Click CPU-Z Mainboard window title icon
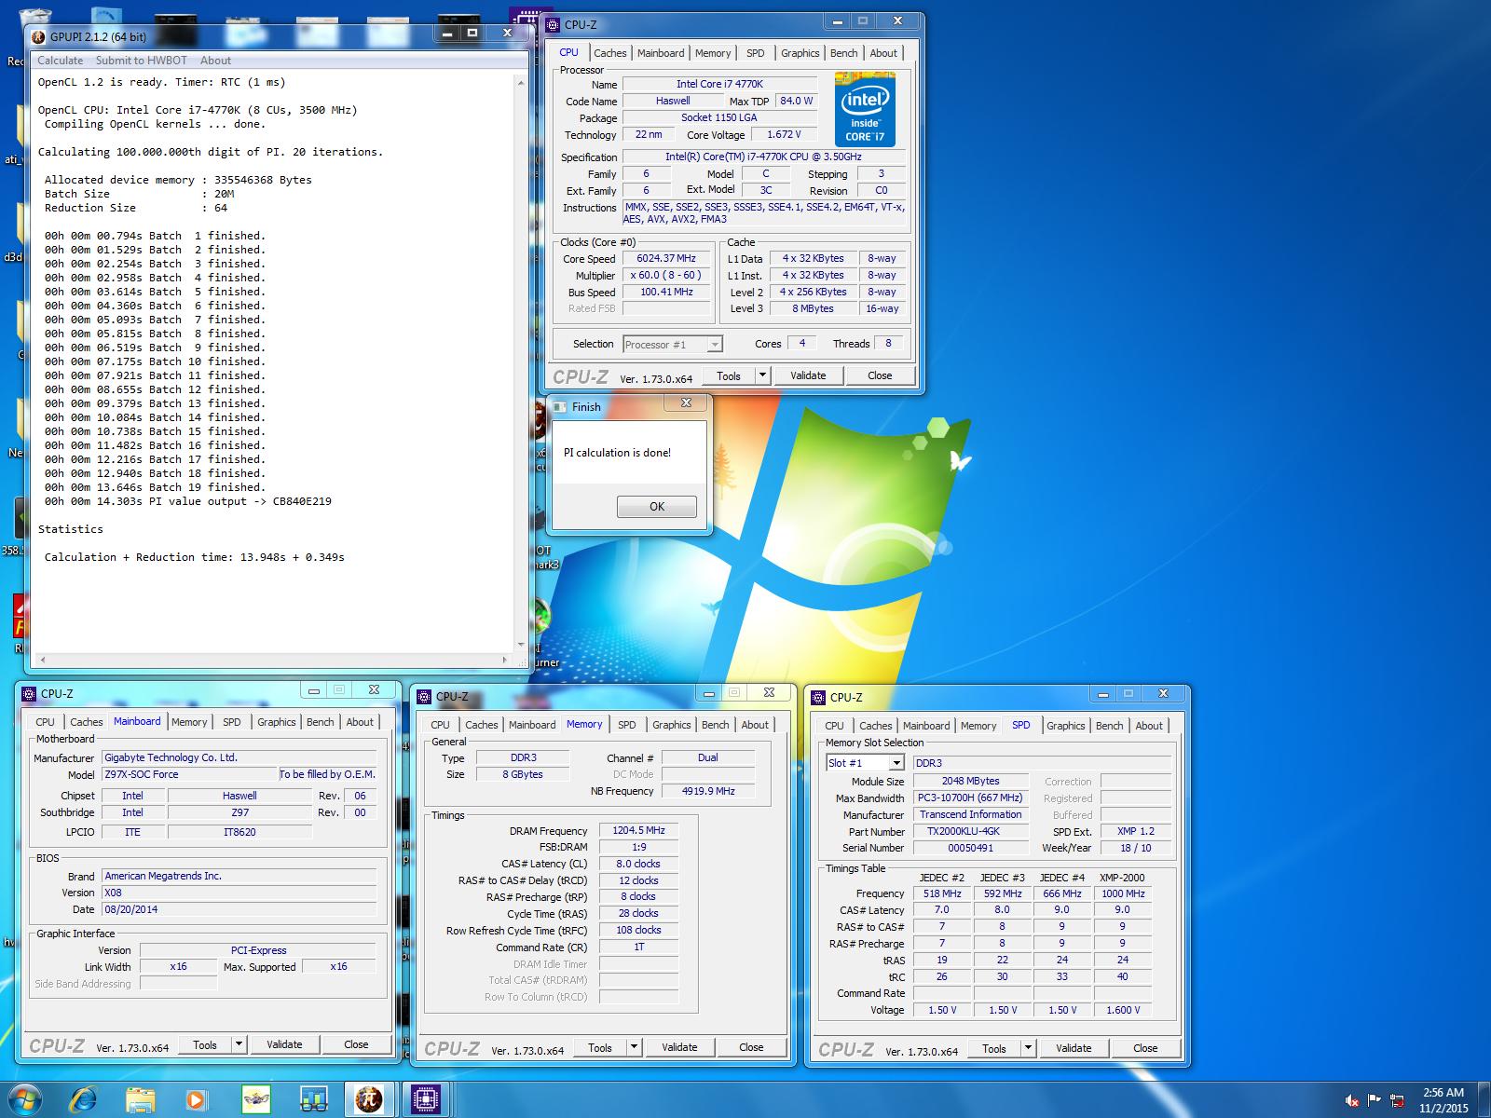This screenshot has height=1118, width=1491. tap(29, 693)
